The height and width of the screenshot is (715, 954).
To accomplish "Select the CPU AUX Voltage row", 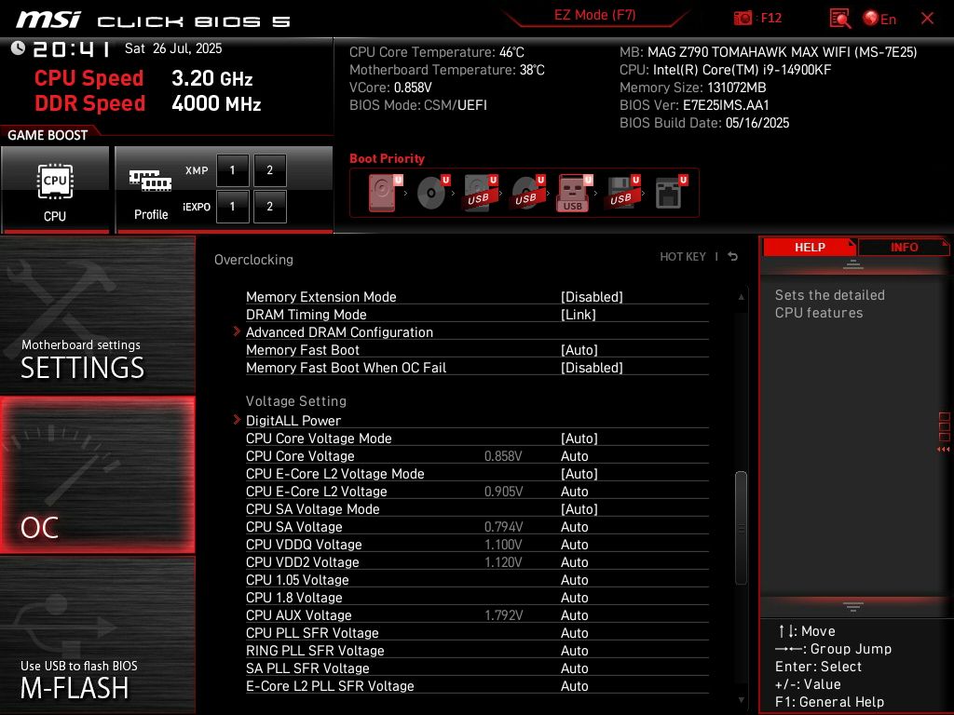I will pyautogui.click(x=477, y=614).
